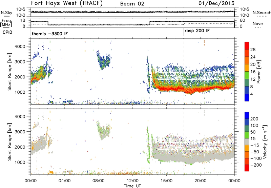Click the red high-power band near 18:00
Screen dimensions: 271x188
pyautogui.click(x=184, y=90)
